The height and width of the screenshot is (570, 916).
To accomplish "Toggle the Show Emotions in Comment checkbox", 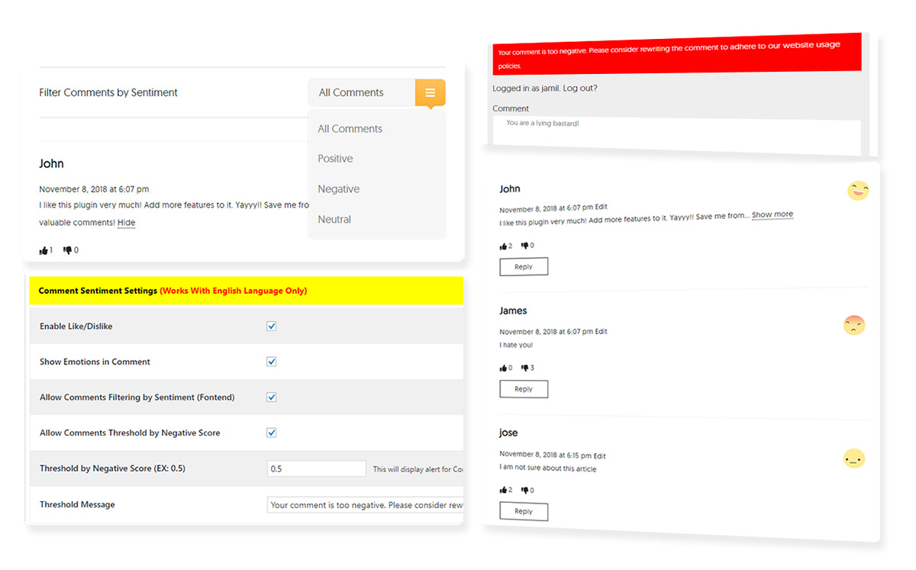I will click(271, 361).
